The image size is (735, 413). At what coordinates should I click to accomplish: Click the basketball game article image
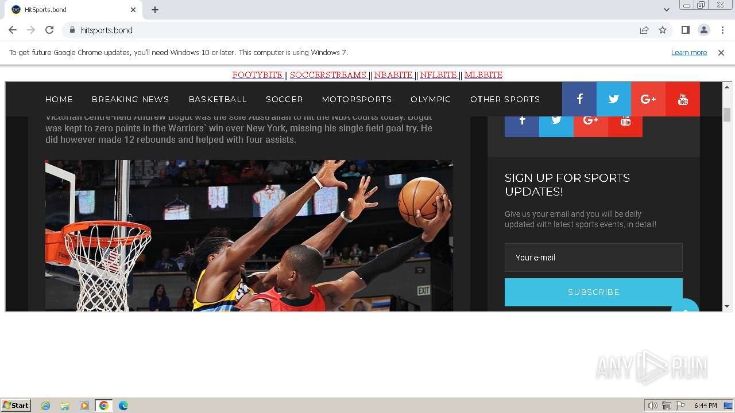pyautogui.click(x=249, y=236)
